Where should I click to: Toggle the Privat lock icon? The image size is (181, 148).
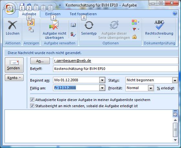(x=134, y=37)
